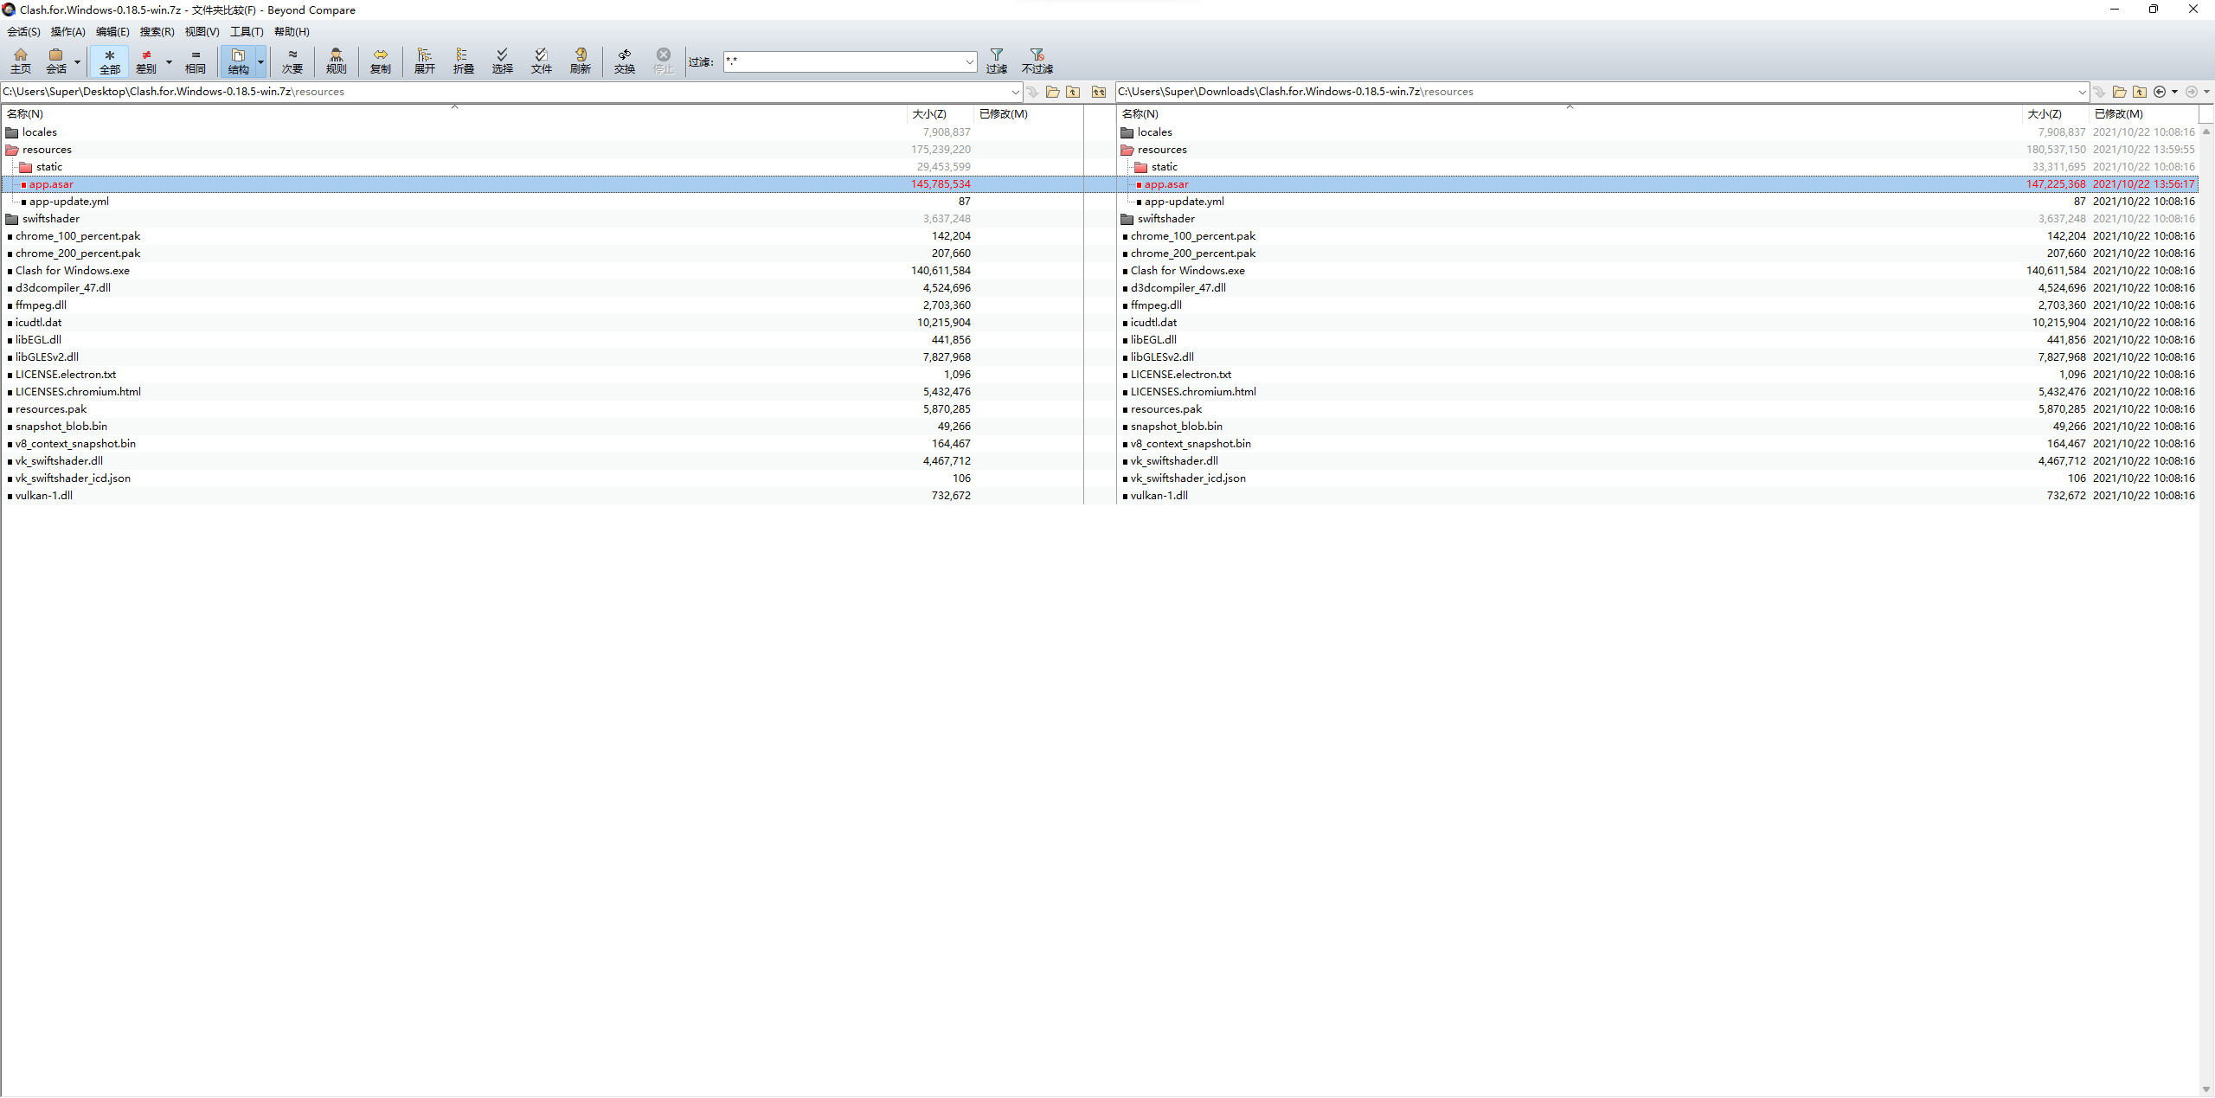Sort by left 大小(Z) column header
This screenshot has height=1098, width=2215.
(929, 114)
